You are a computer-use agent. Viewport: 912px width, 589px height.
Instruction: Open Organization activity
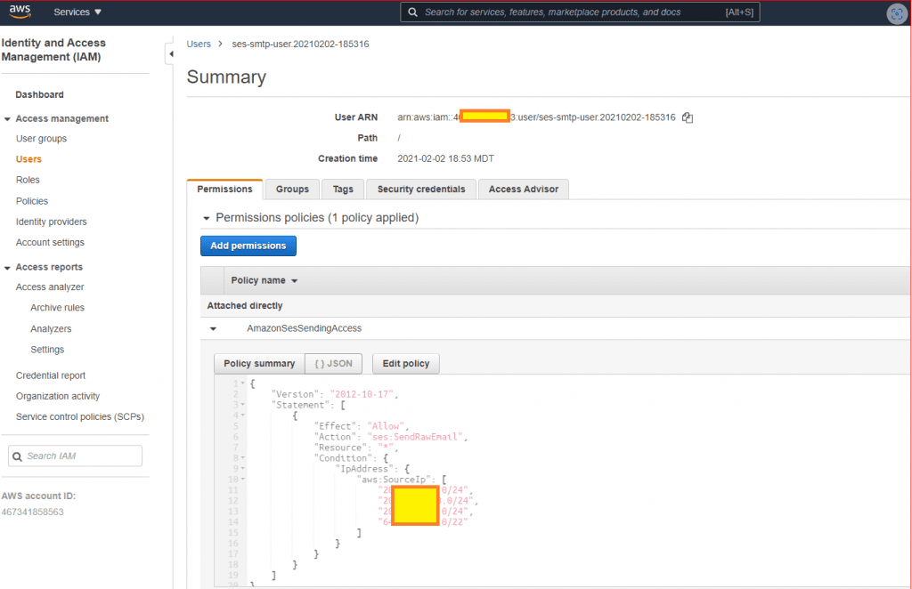pos(58,396)
